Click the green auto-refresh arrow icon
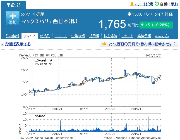Viewport: 180px width, 140px height. coord(157,4)
